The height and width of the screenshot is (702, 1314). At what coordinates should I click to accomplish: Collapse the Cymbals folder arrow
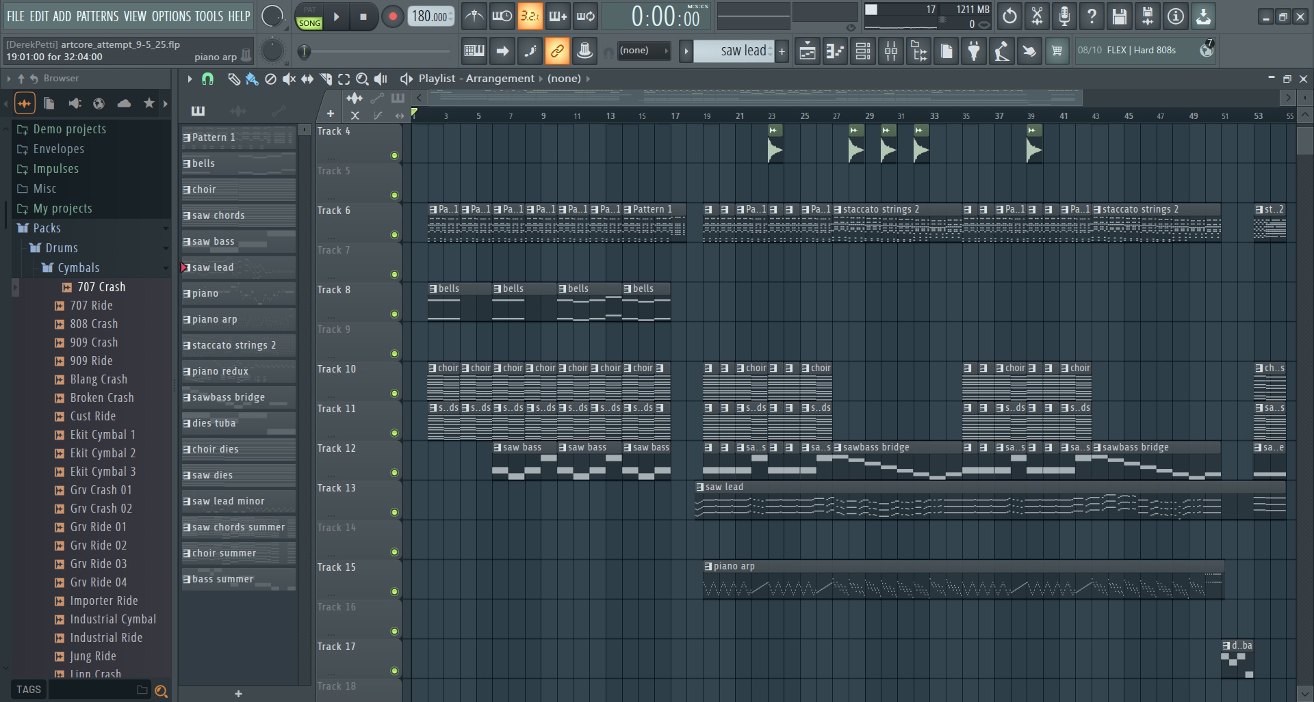[166, 268]
